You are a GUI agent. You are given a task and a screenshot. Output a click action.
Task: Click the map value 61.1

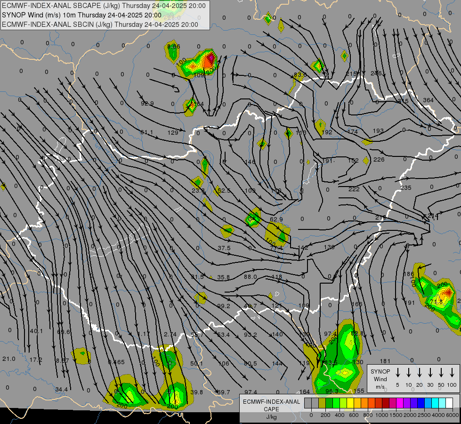pos(146,132)
